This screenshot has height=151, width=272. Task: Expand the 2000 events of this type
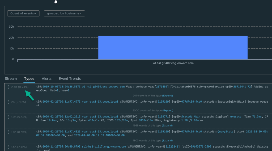[x=167, y=110]
